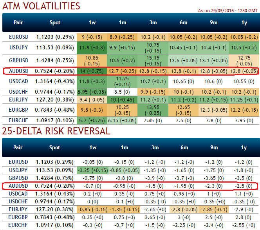The width and height of the screenshot is (260, 230).
Task: Click AUDUSD 1y risk reversal '-2.5 (0)'
Action: pos(244,186)
